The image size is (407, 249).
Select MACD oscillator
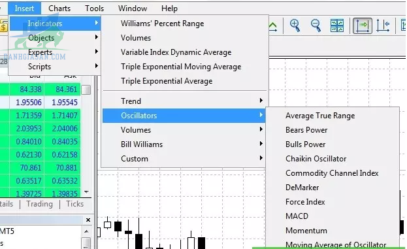(333, 216)
